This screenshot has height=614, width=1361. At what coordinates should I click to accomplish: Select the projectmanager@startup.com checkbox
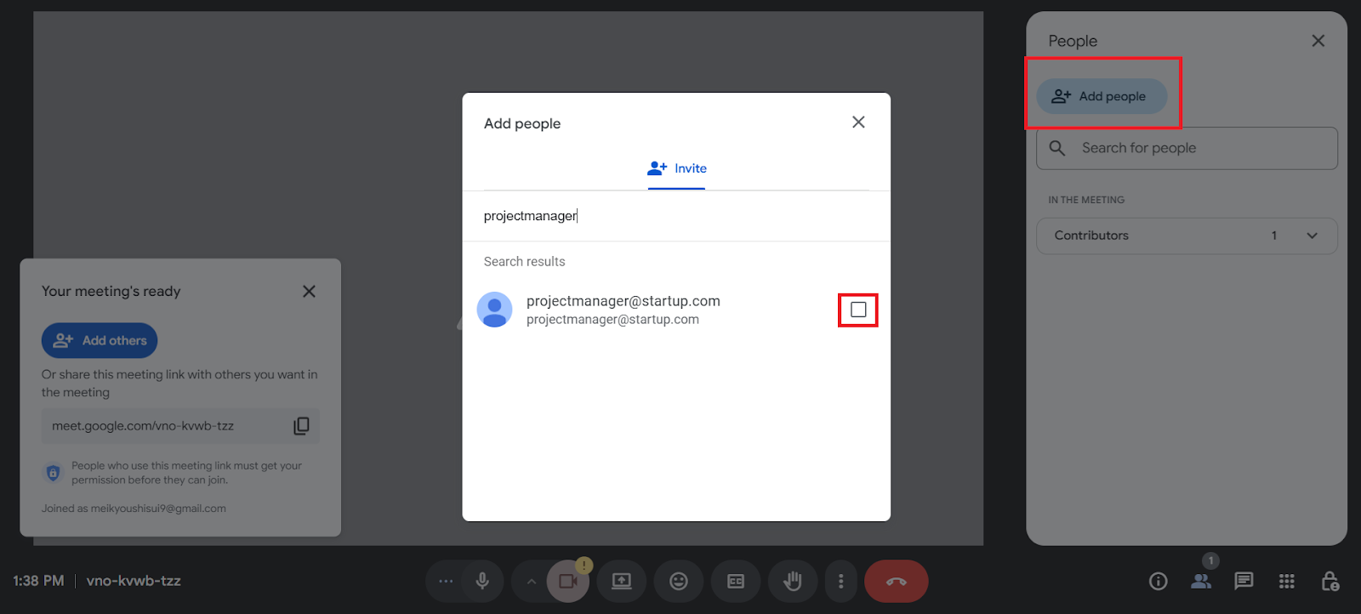pyautogui.click(x=858, y=310)
